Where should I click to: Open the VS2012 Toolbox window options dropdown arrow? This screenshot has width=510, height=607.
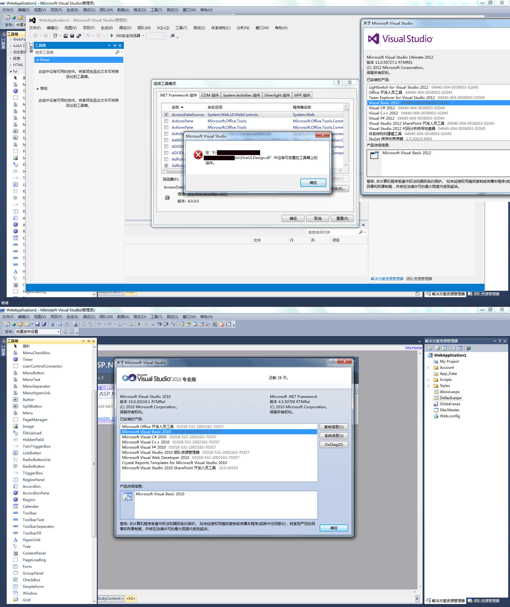(109, 46)
